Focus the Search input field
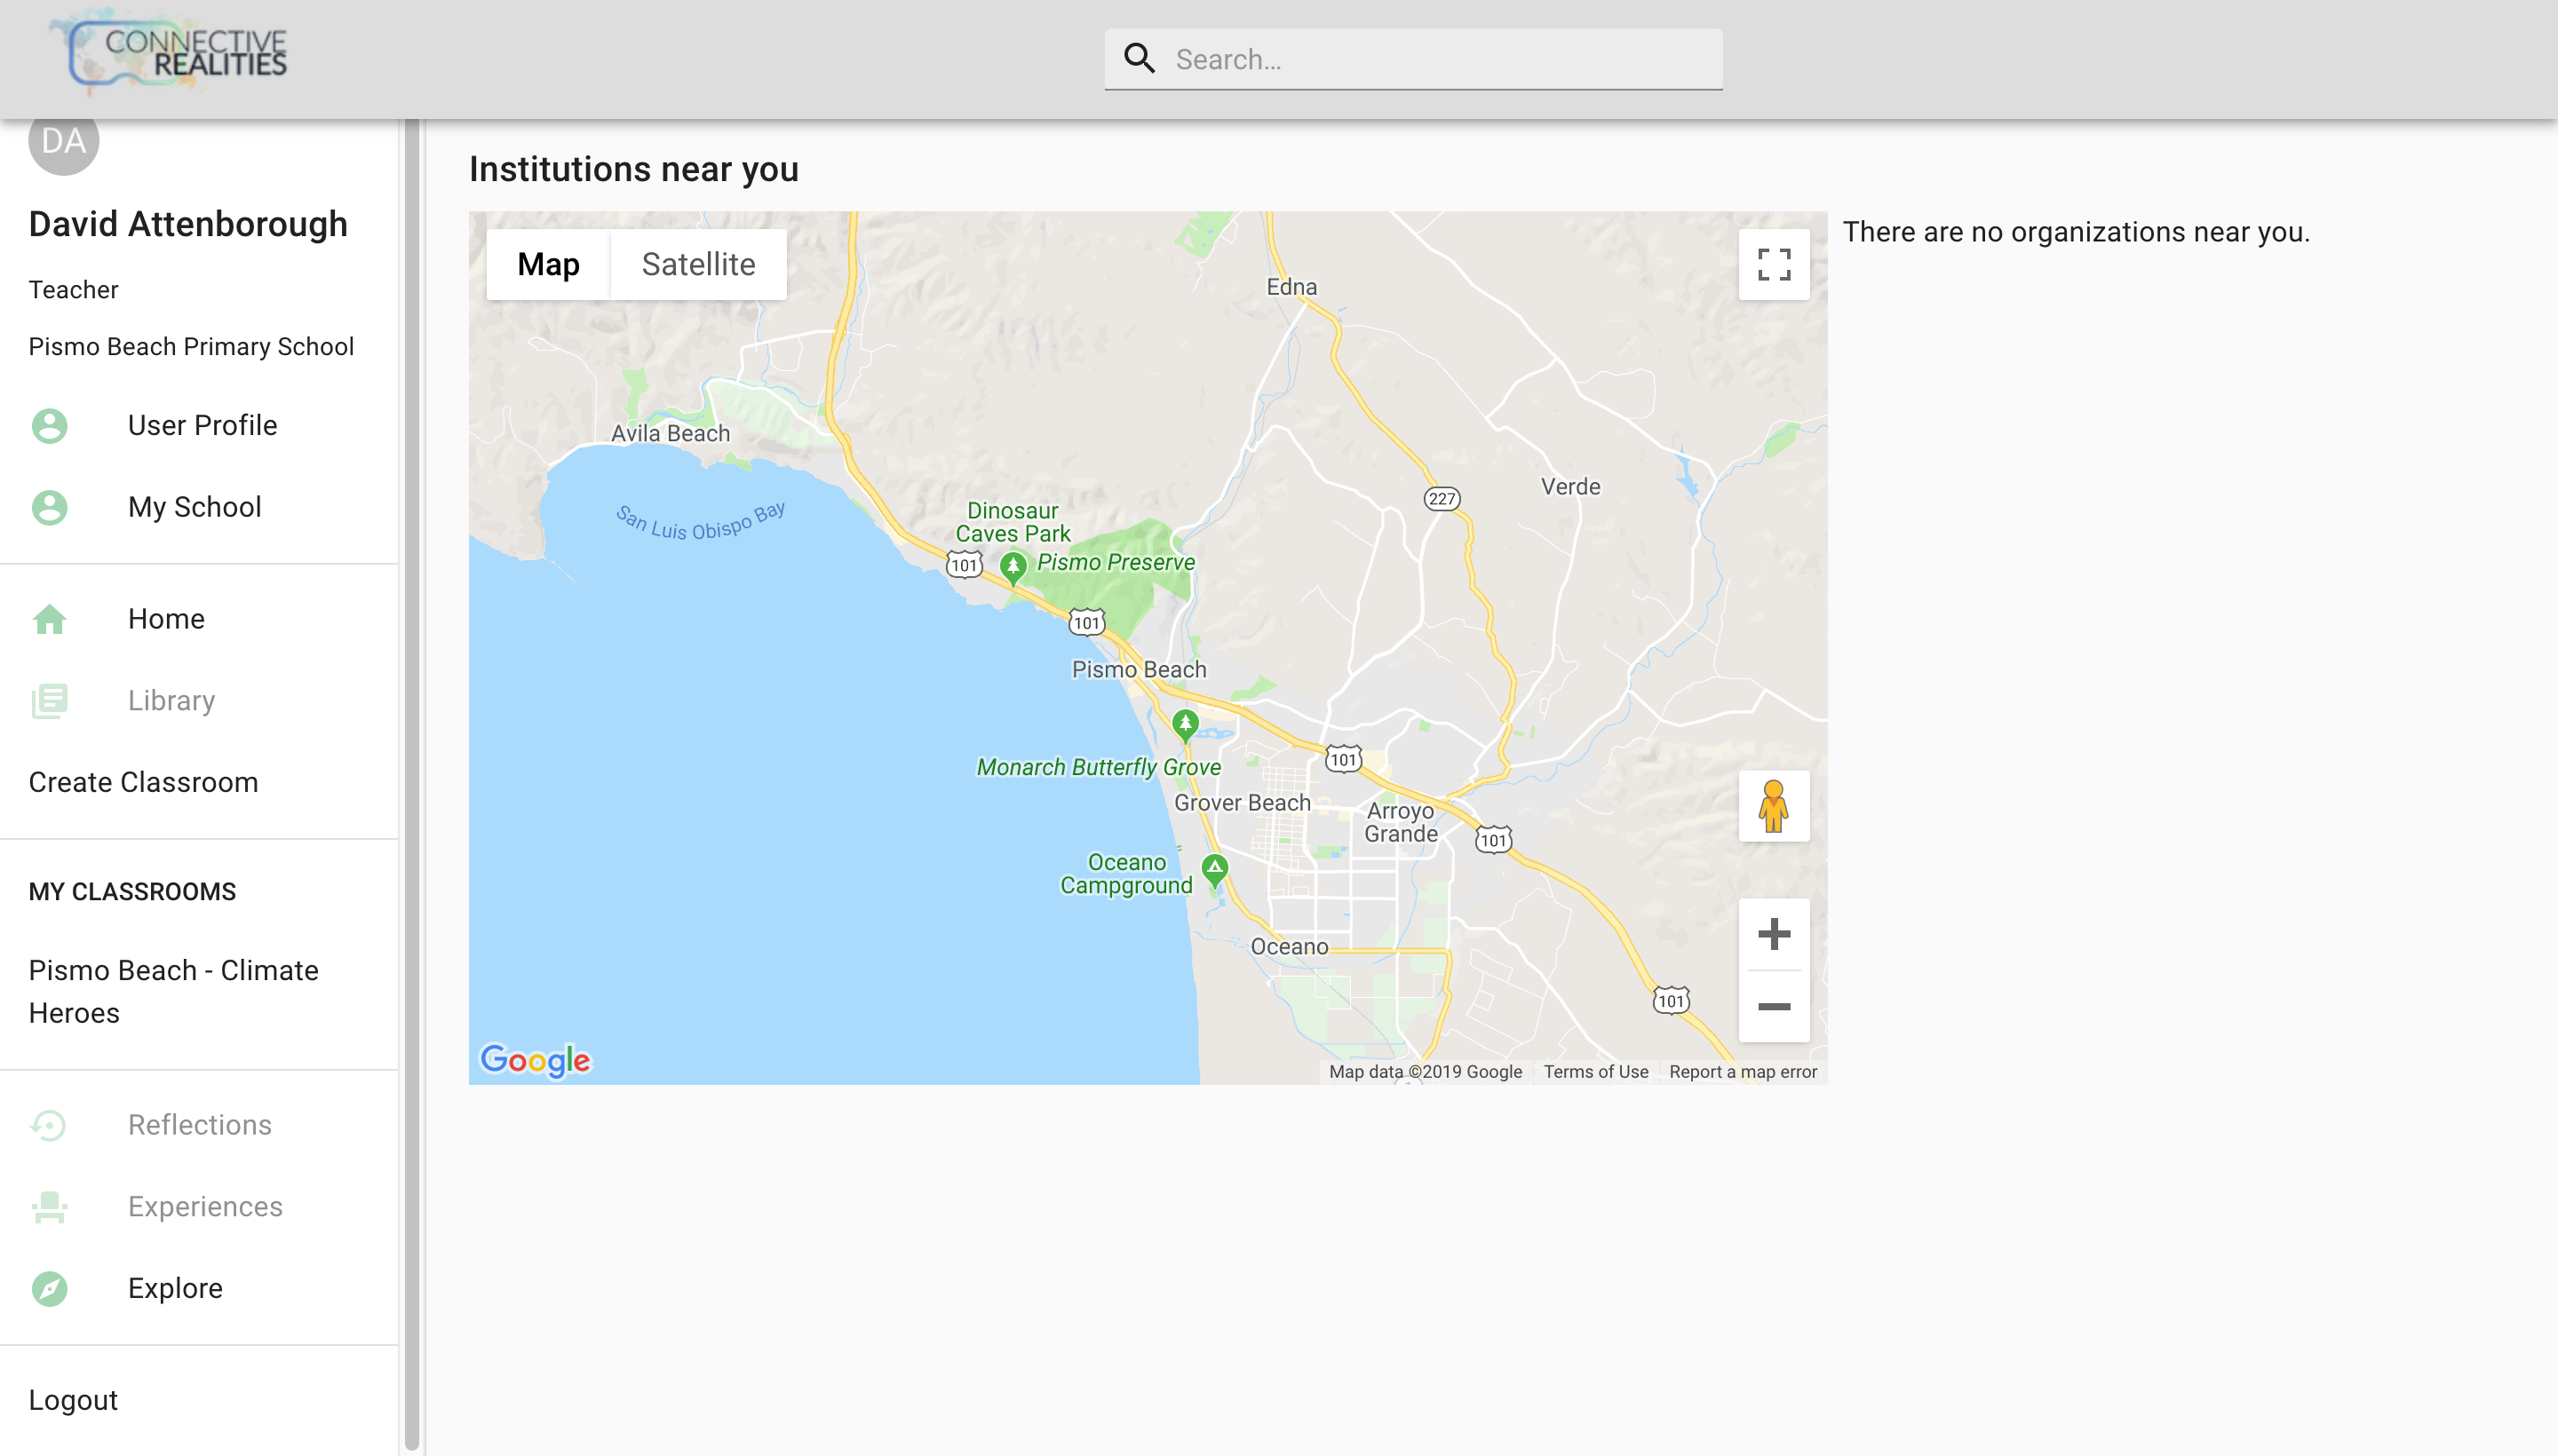This screenshot has height=1456, width=2558. pos(1441,59)
